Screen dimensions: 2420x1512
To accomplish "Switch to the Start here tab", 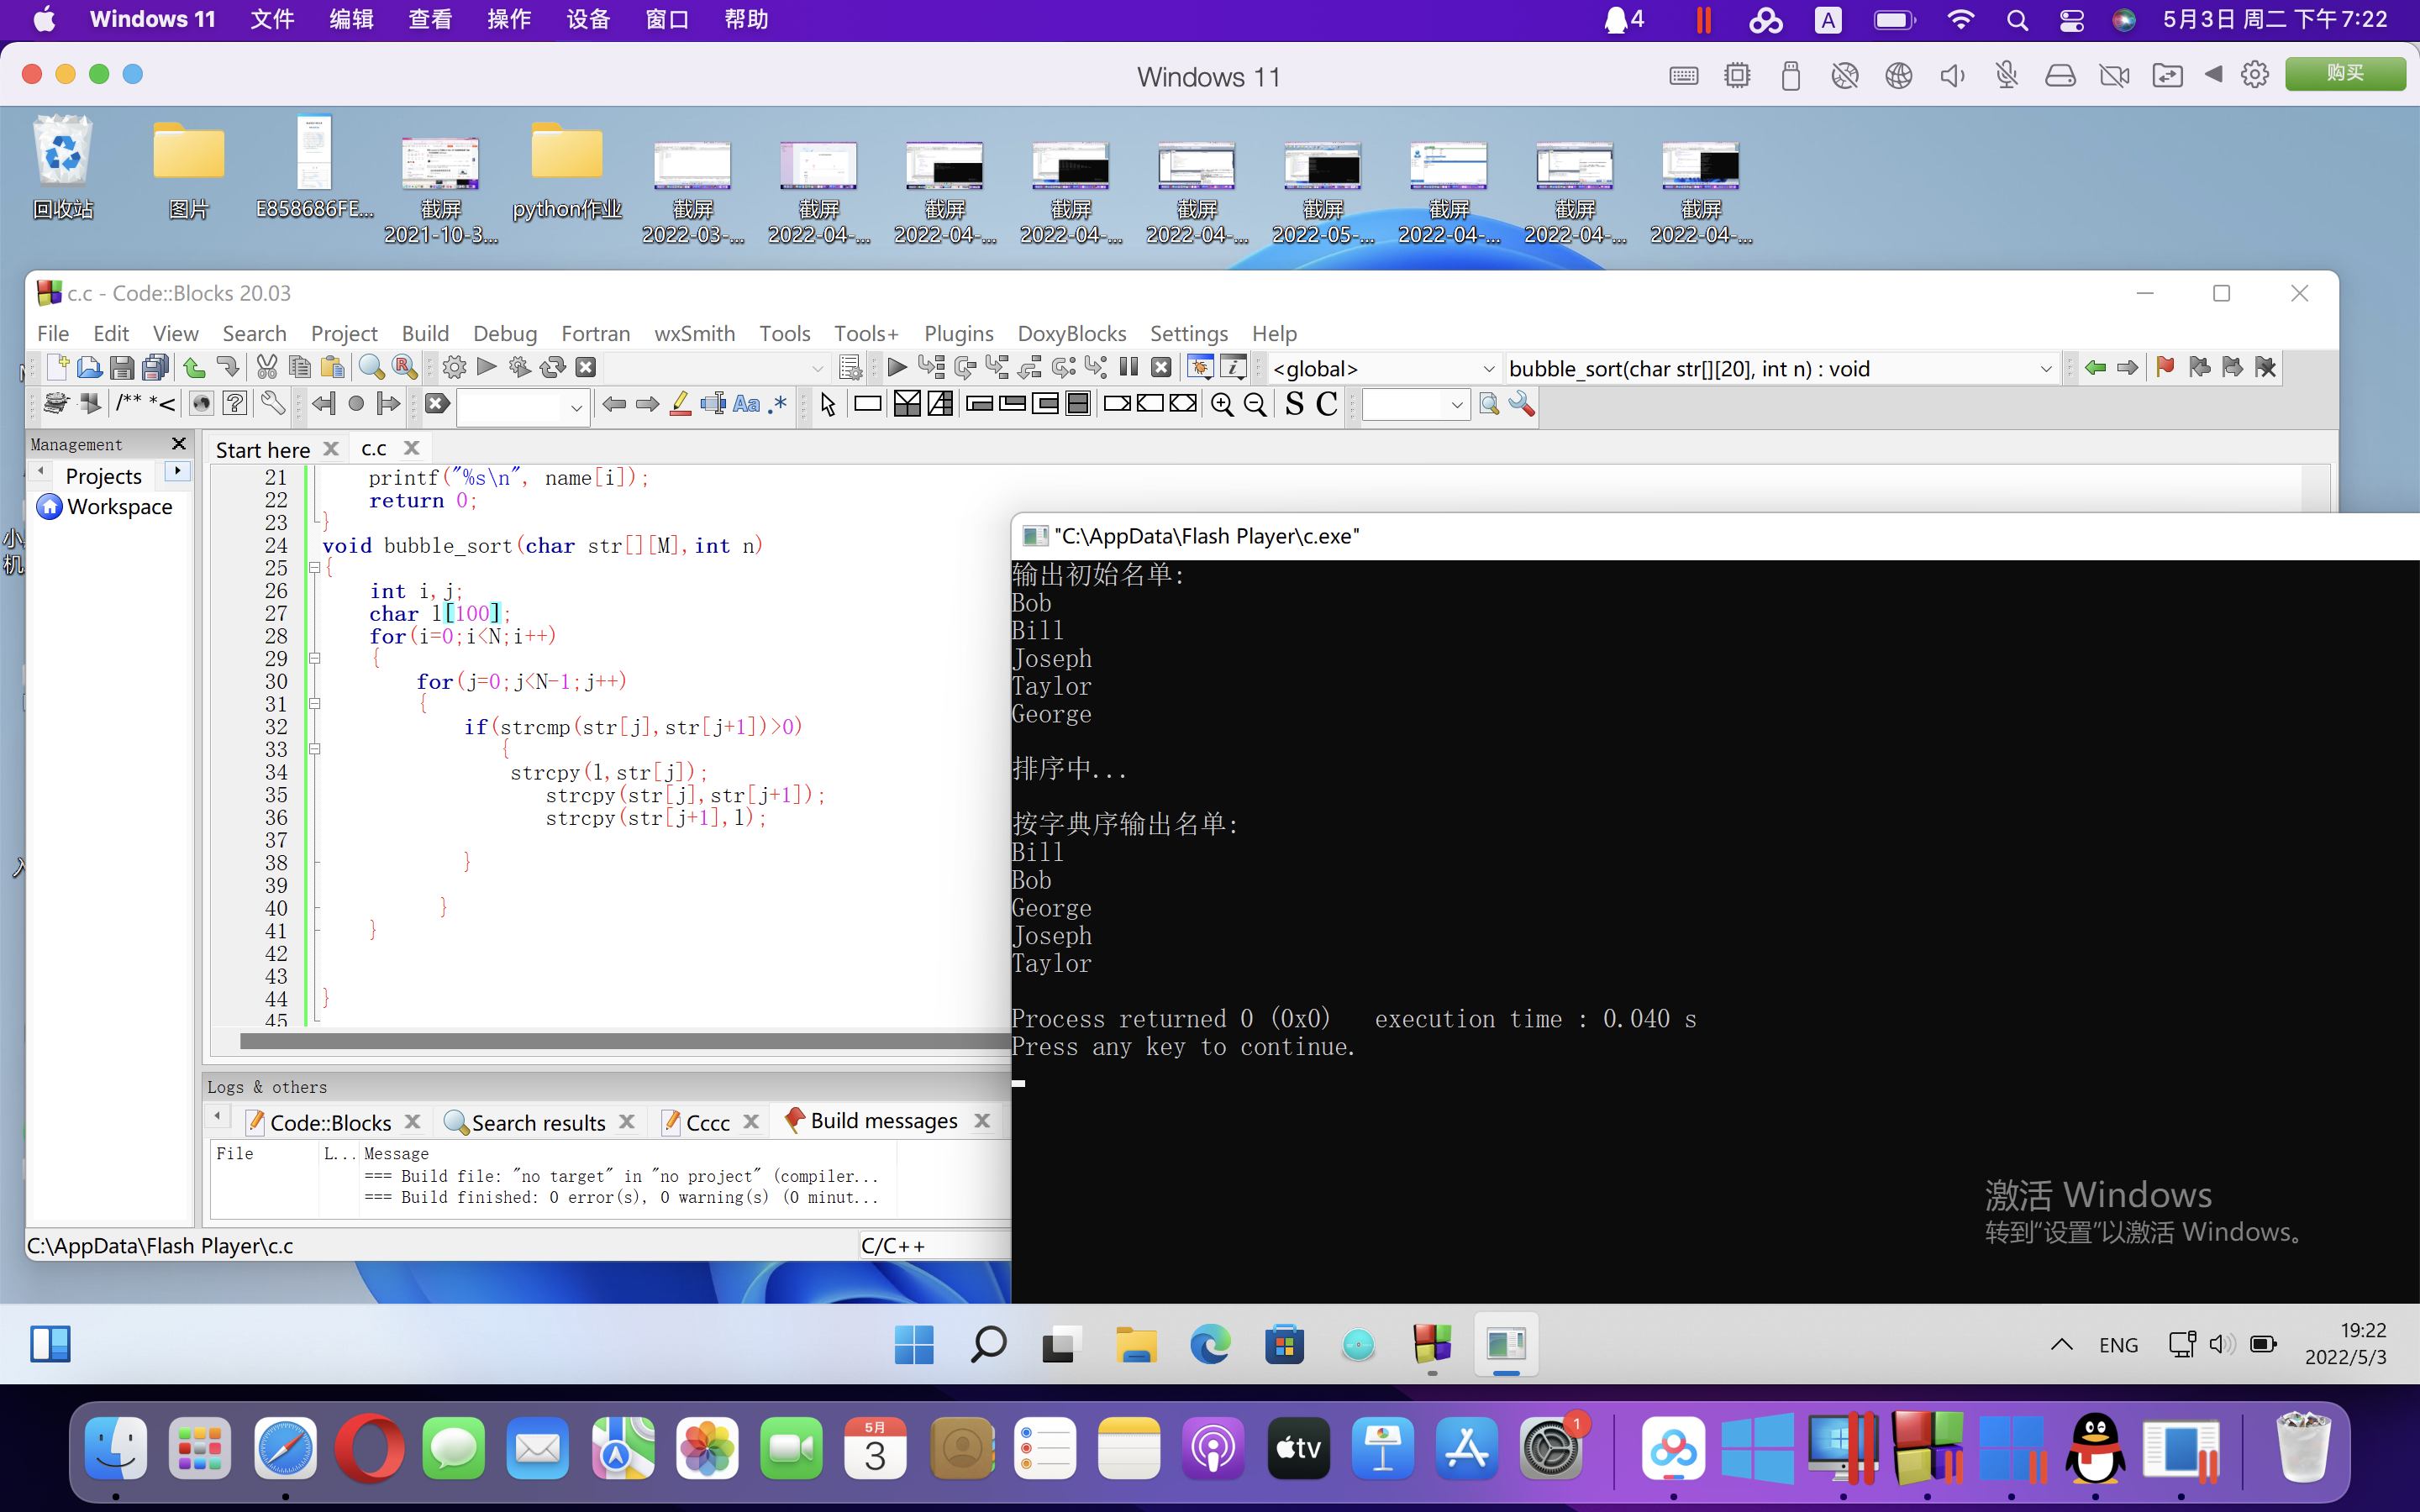I will [262, 450].
